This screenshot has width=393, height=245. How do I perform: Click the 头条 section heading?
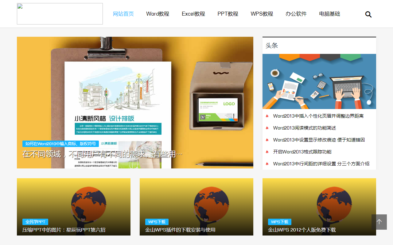272,46
